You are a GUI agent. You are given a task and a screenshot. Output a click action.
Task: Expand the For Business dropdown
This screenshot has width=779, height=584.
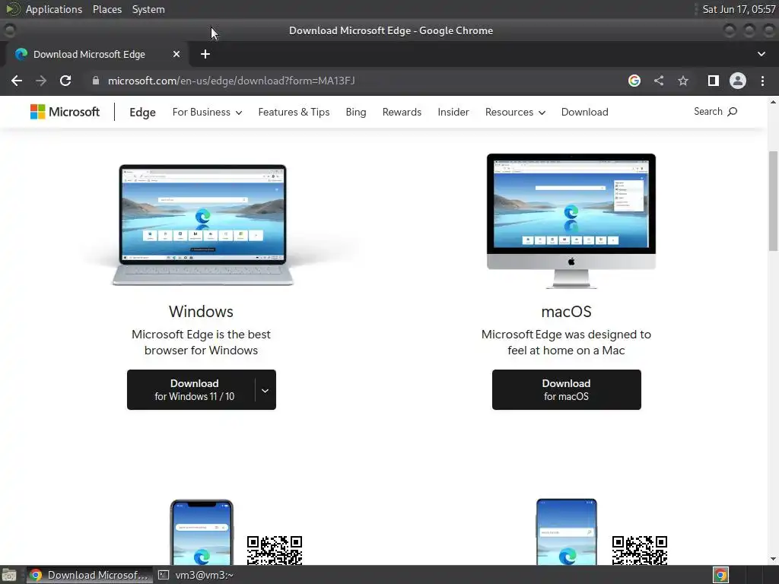click(207, 113)
